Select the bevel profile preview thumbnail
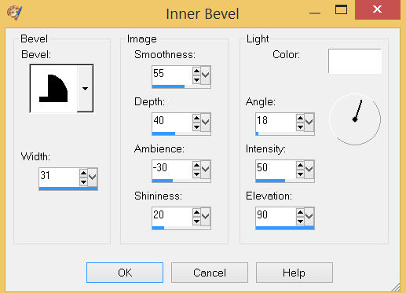Image resolution: width=406 pixels, height=293 pixels. 53,89
